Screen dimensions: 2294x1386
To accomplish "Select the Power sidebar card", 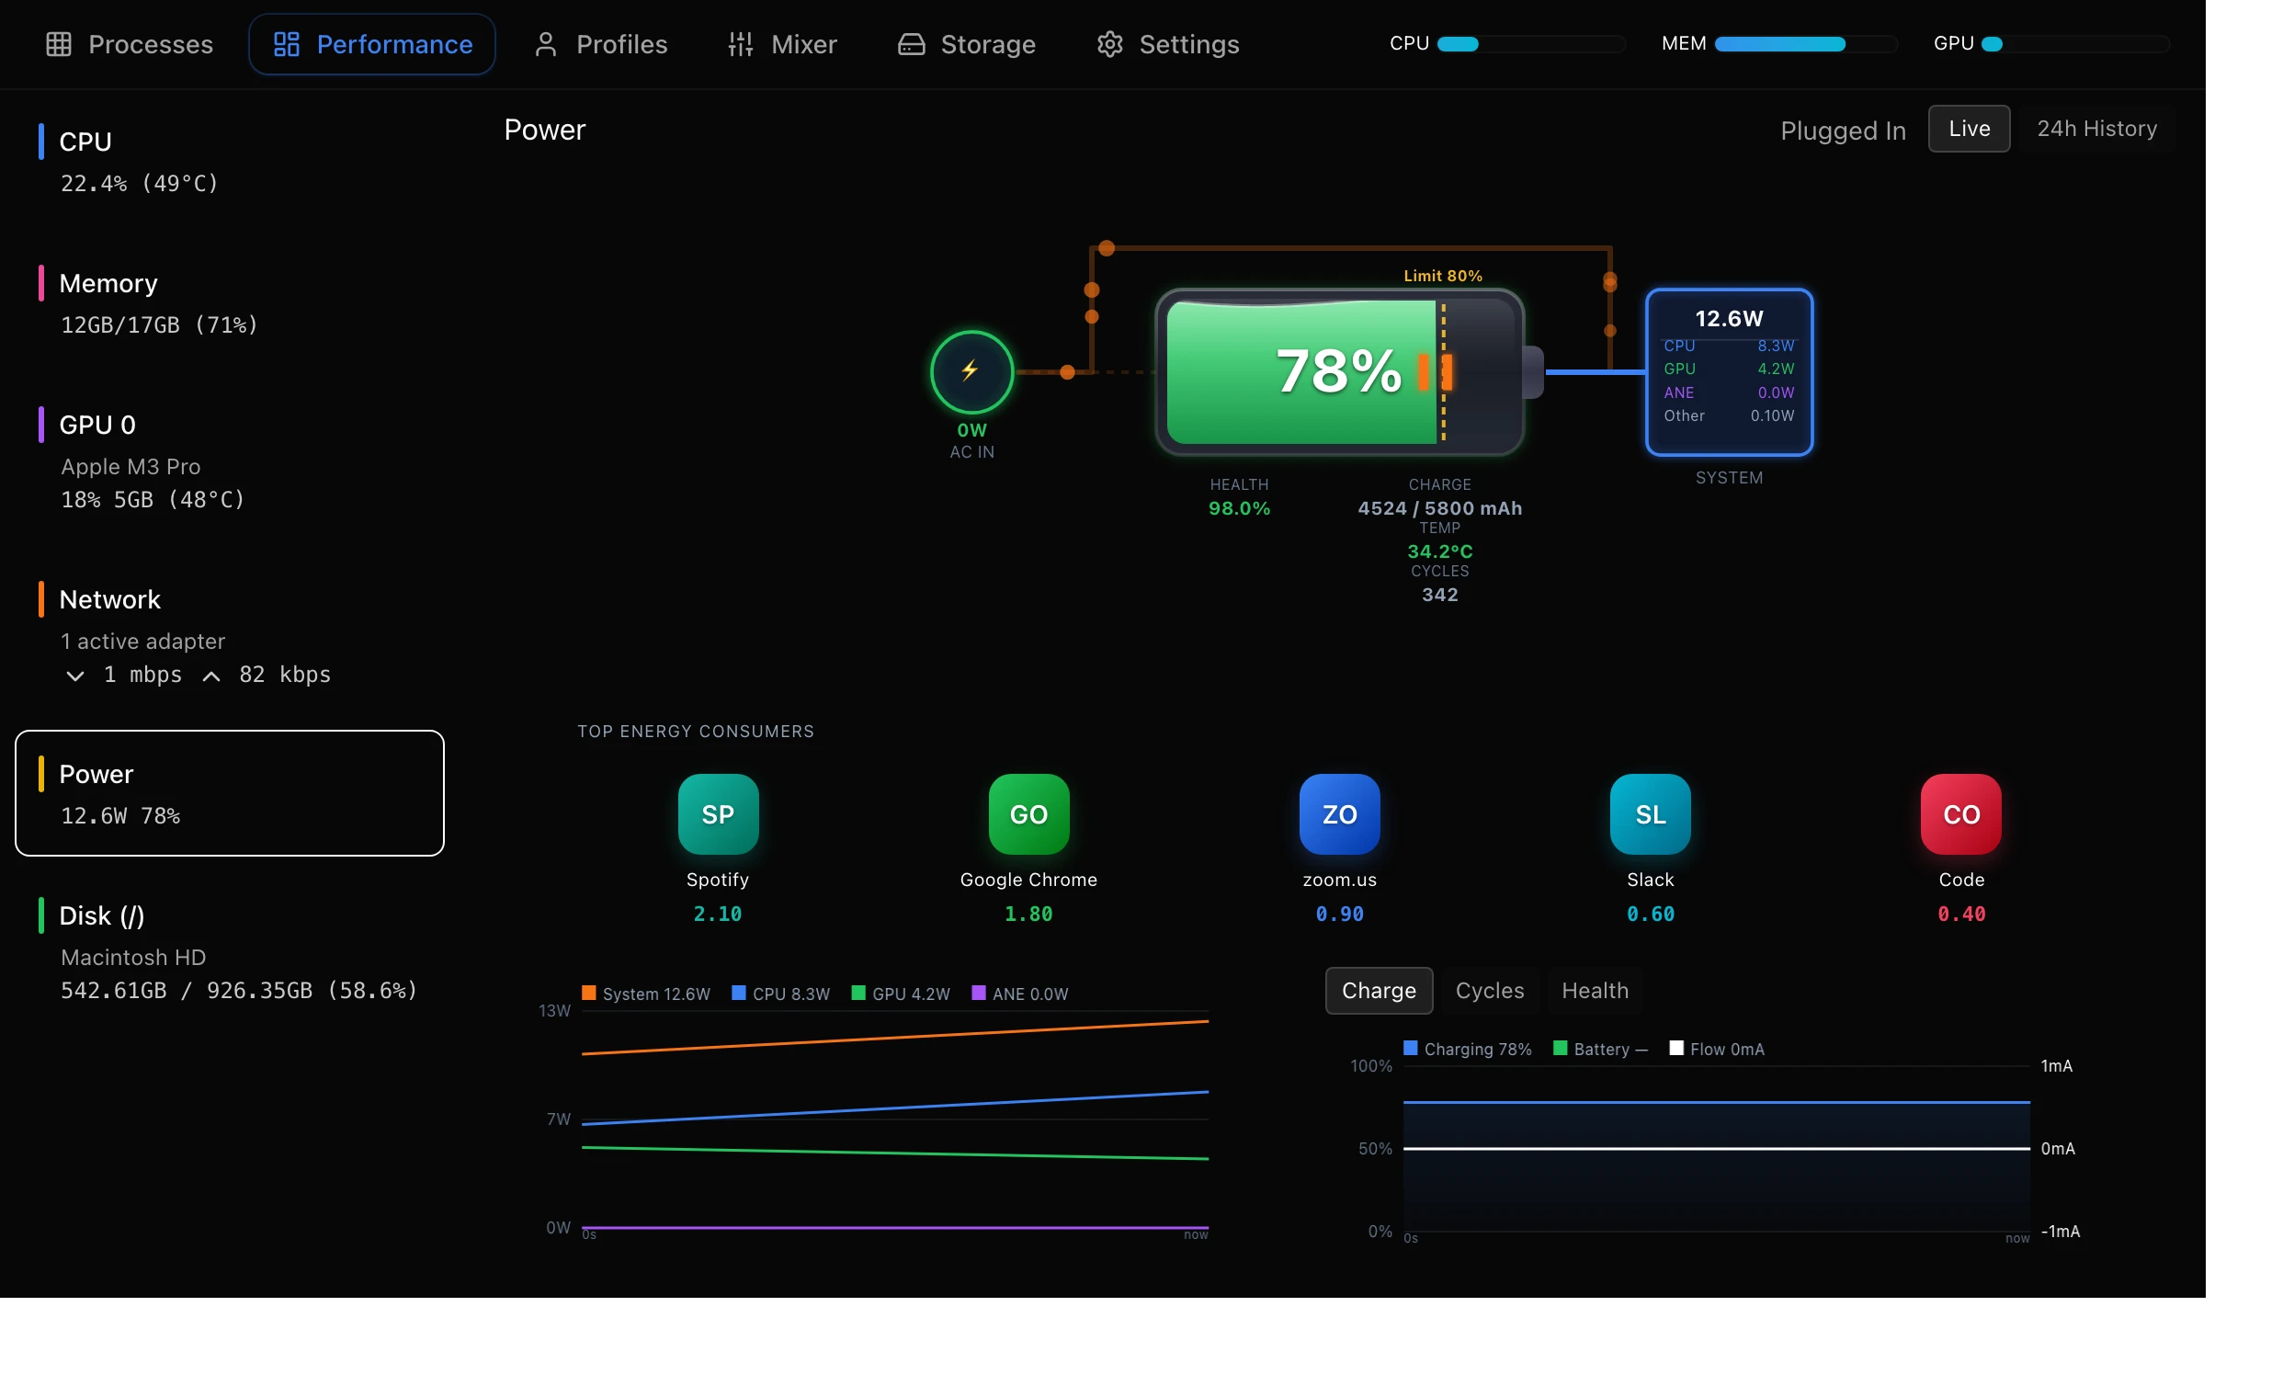I will pyautogui.click(x=229, y=793).
